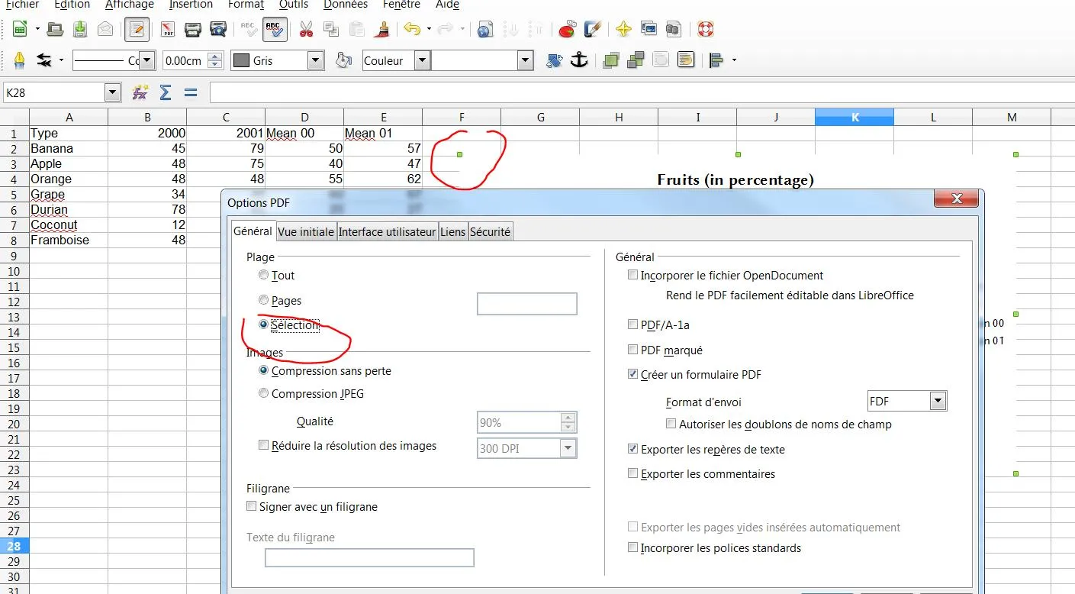The height and width of the screenshot is (594, 1075).
Task: Check Incorporer les polices standards
Action: (632, 547)
